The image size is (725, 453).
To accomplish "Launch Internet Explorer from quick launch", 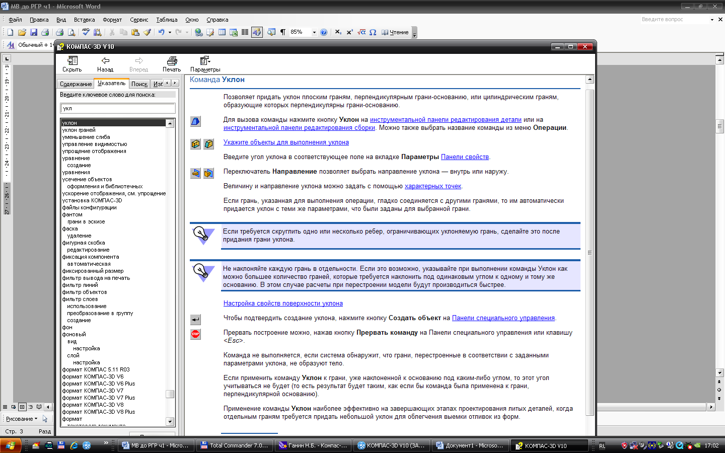I will pyautogui.click(x=74, y=445).
